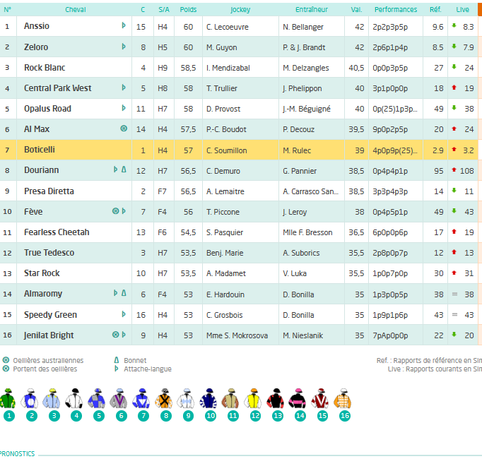482x471 pixels.
Task: Sort table by Performances column header
Action: tap(396, 9)
